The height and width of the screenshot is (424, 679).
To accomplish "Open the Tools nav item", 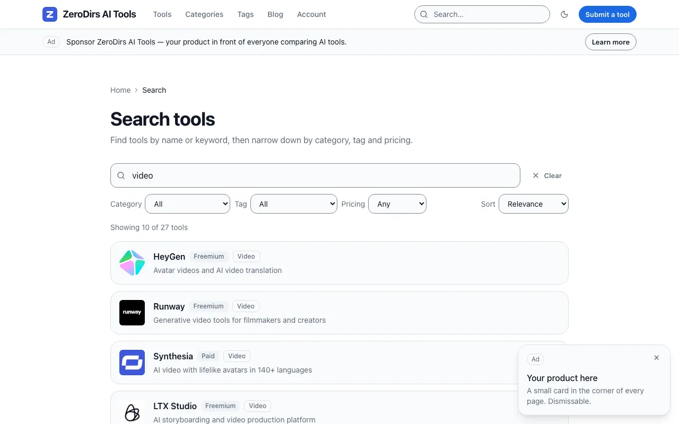I will tap(162, 14).
